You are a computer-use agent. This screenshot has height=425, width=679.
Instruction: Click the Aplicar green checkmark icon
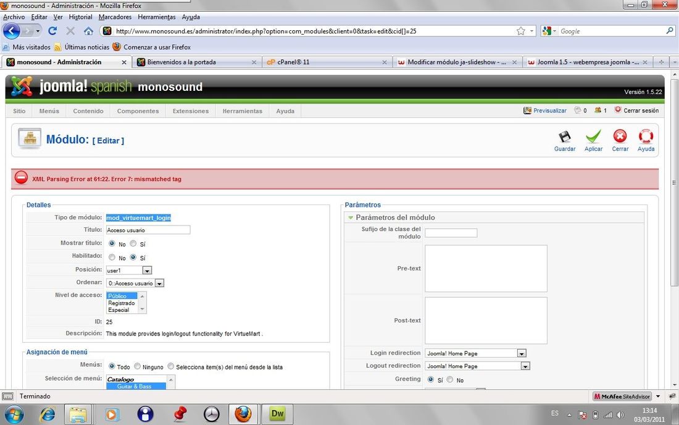(x=593, y=137)
